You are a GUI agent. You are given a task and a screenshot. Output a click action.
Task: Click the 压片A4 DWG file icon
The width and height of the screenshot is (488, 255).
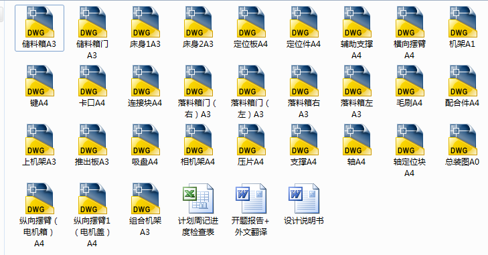click(x=251, y=139)
